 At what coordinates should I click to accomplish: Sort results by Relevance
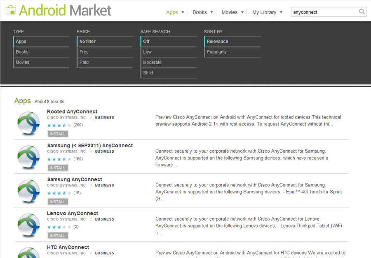pyautogui.click(x=232, y=41)
